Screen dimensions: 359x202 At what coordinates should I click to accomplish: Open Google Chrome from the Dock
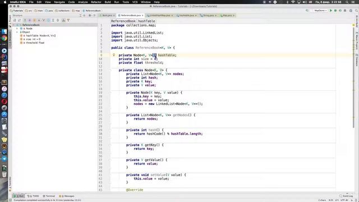4,38
